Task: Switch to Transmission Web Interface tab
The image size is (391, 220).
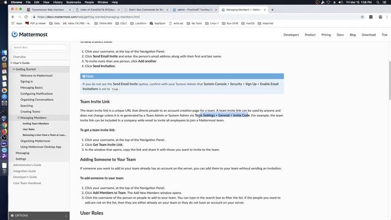Action: pos(48,10)
